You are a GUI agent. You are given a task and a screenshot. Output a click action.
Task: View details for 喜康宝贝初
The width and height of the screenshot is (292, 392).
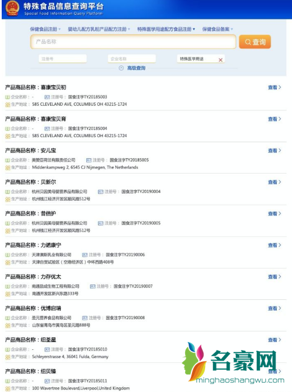(274, 87)
